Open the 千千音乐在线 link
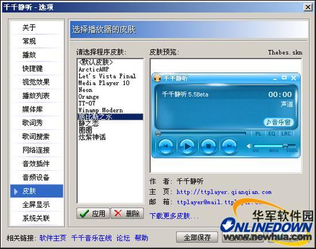The width and height of the screenshot is (316, 249). (91, 238)
